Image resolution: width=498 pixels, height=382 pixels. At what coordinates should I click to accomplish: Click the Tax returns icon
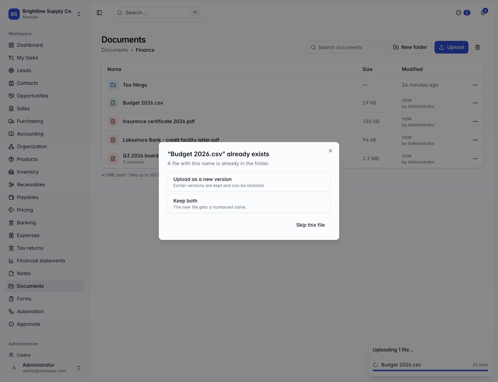11,248
